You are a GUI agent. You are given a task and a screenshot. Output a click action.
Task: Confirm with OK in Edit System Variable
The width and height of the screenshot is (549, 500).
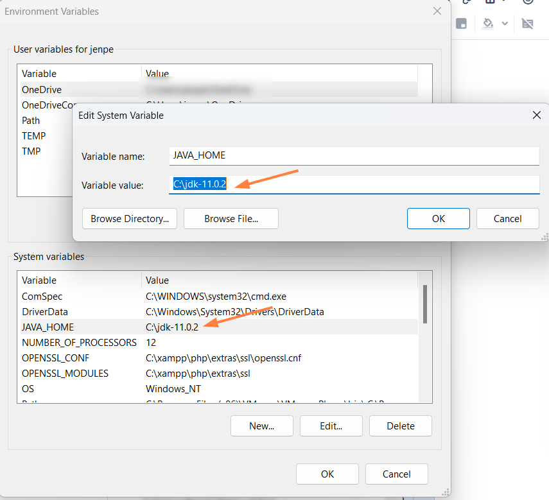tap(438, 219)
